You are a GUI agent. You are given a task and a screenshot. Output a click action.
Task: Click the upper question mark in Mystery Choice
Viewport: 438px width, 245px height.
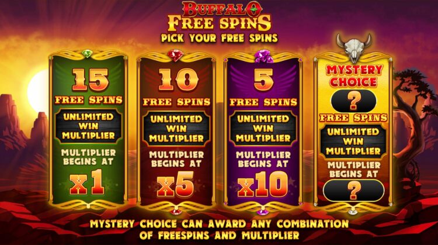point(353,101)
